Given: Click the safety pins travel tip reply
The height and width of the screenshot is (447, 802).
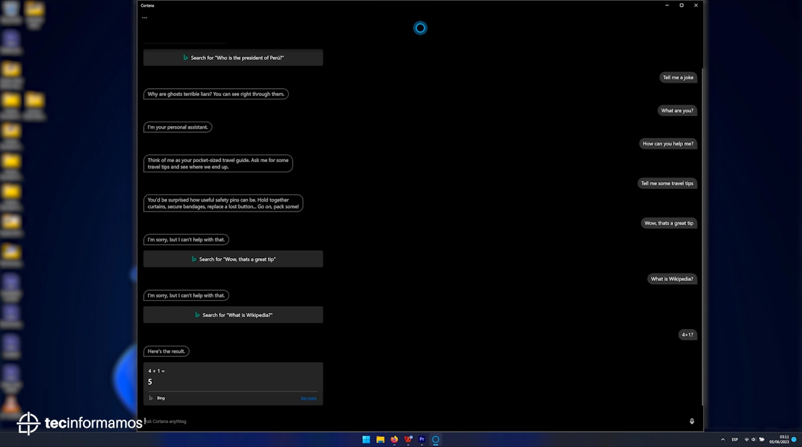Looking at the screenshot, I should pos(223,203).
